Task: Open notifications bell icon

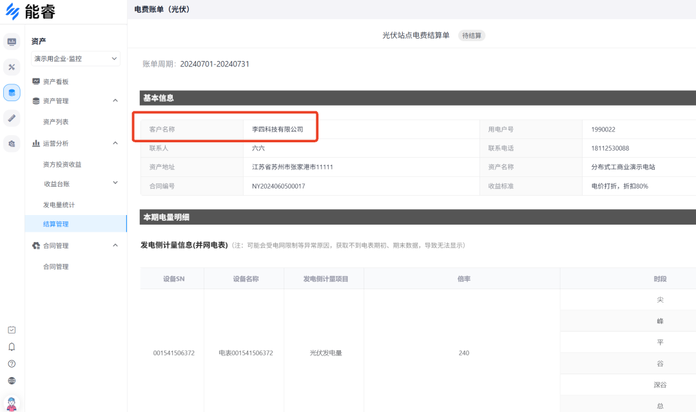Action: tap(12, 347)
